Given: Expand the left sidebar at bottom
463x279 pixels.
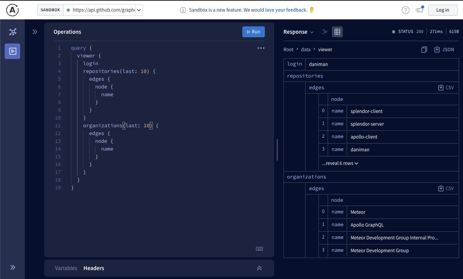Looking at the screenshot, I should [x=13, y=267].
